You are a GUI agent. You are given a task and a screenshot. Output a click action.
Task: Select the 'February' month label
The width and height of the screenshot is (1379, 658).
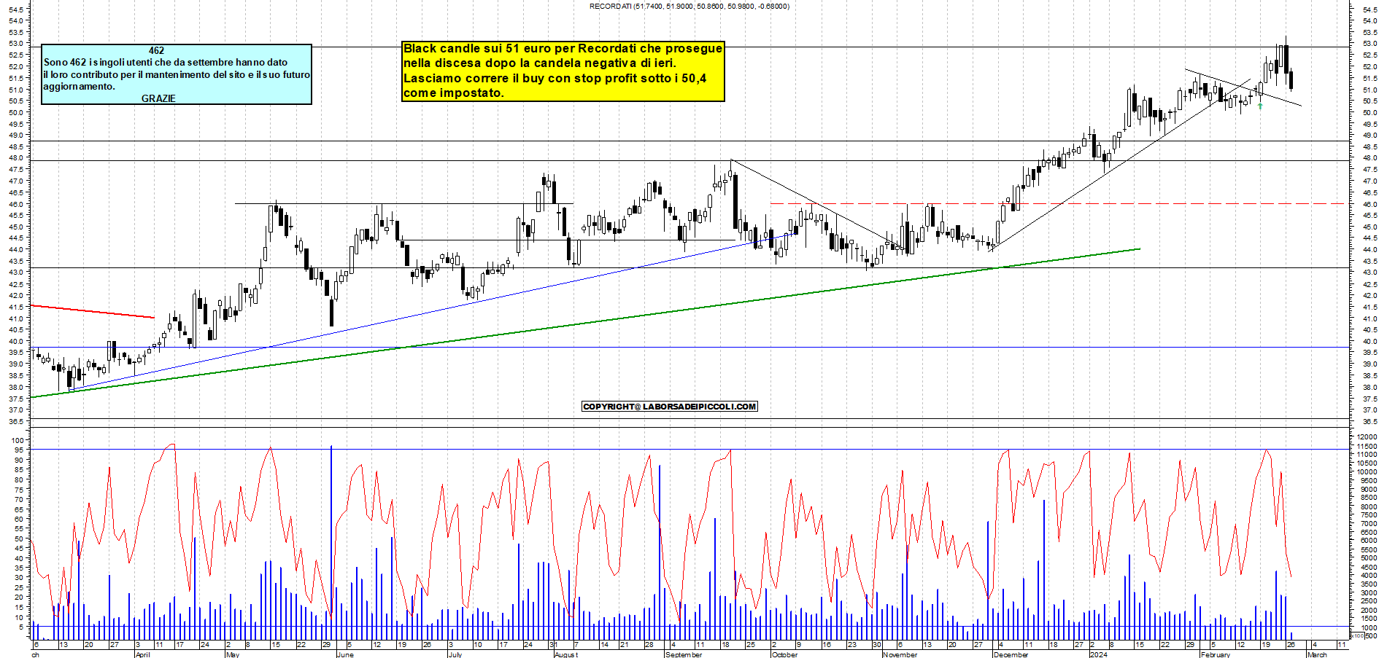pos(1216,654)
